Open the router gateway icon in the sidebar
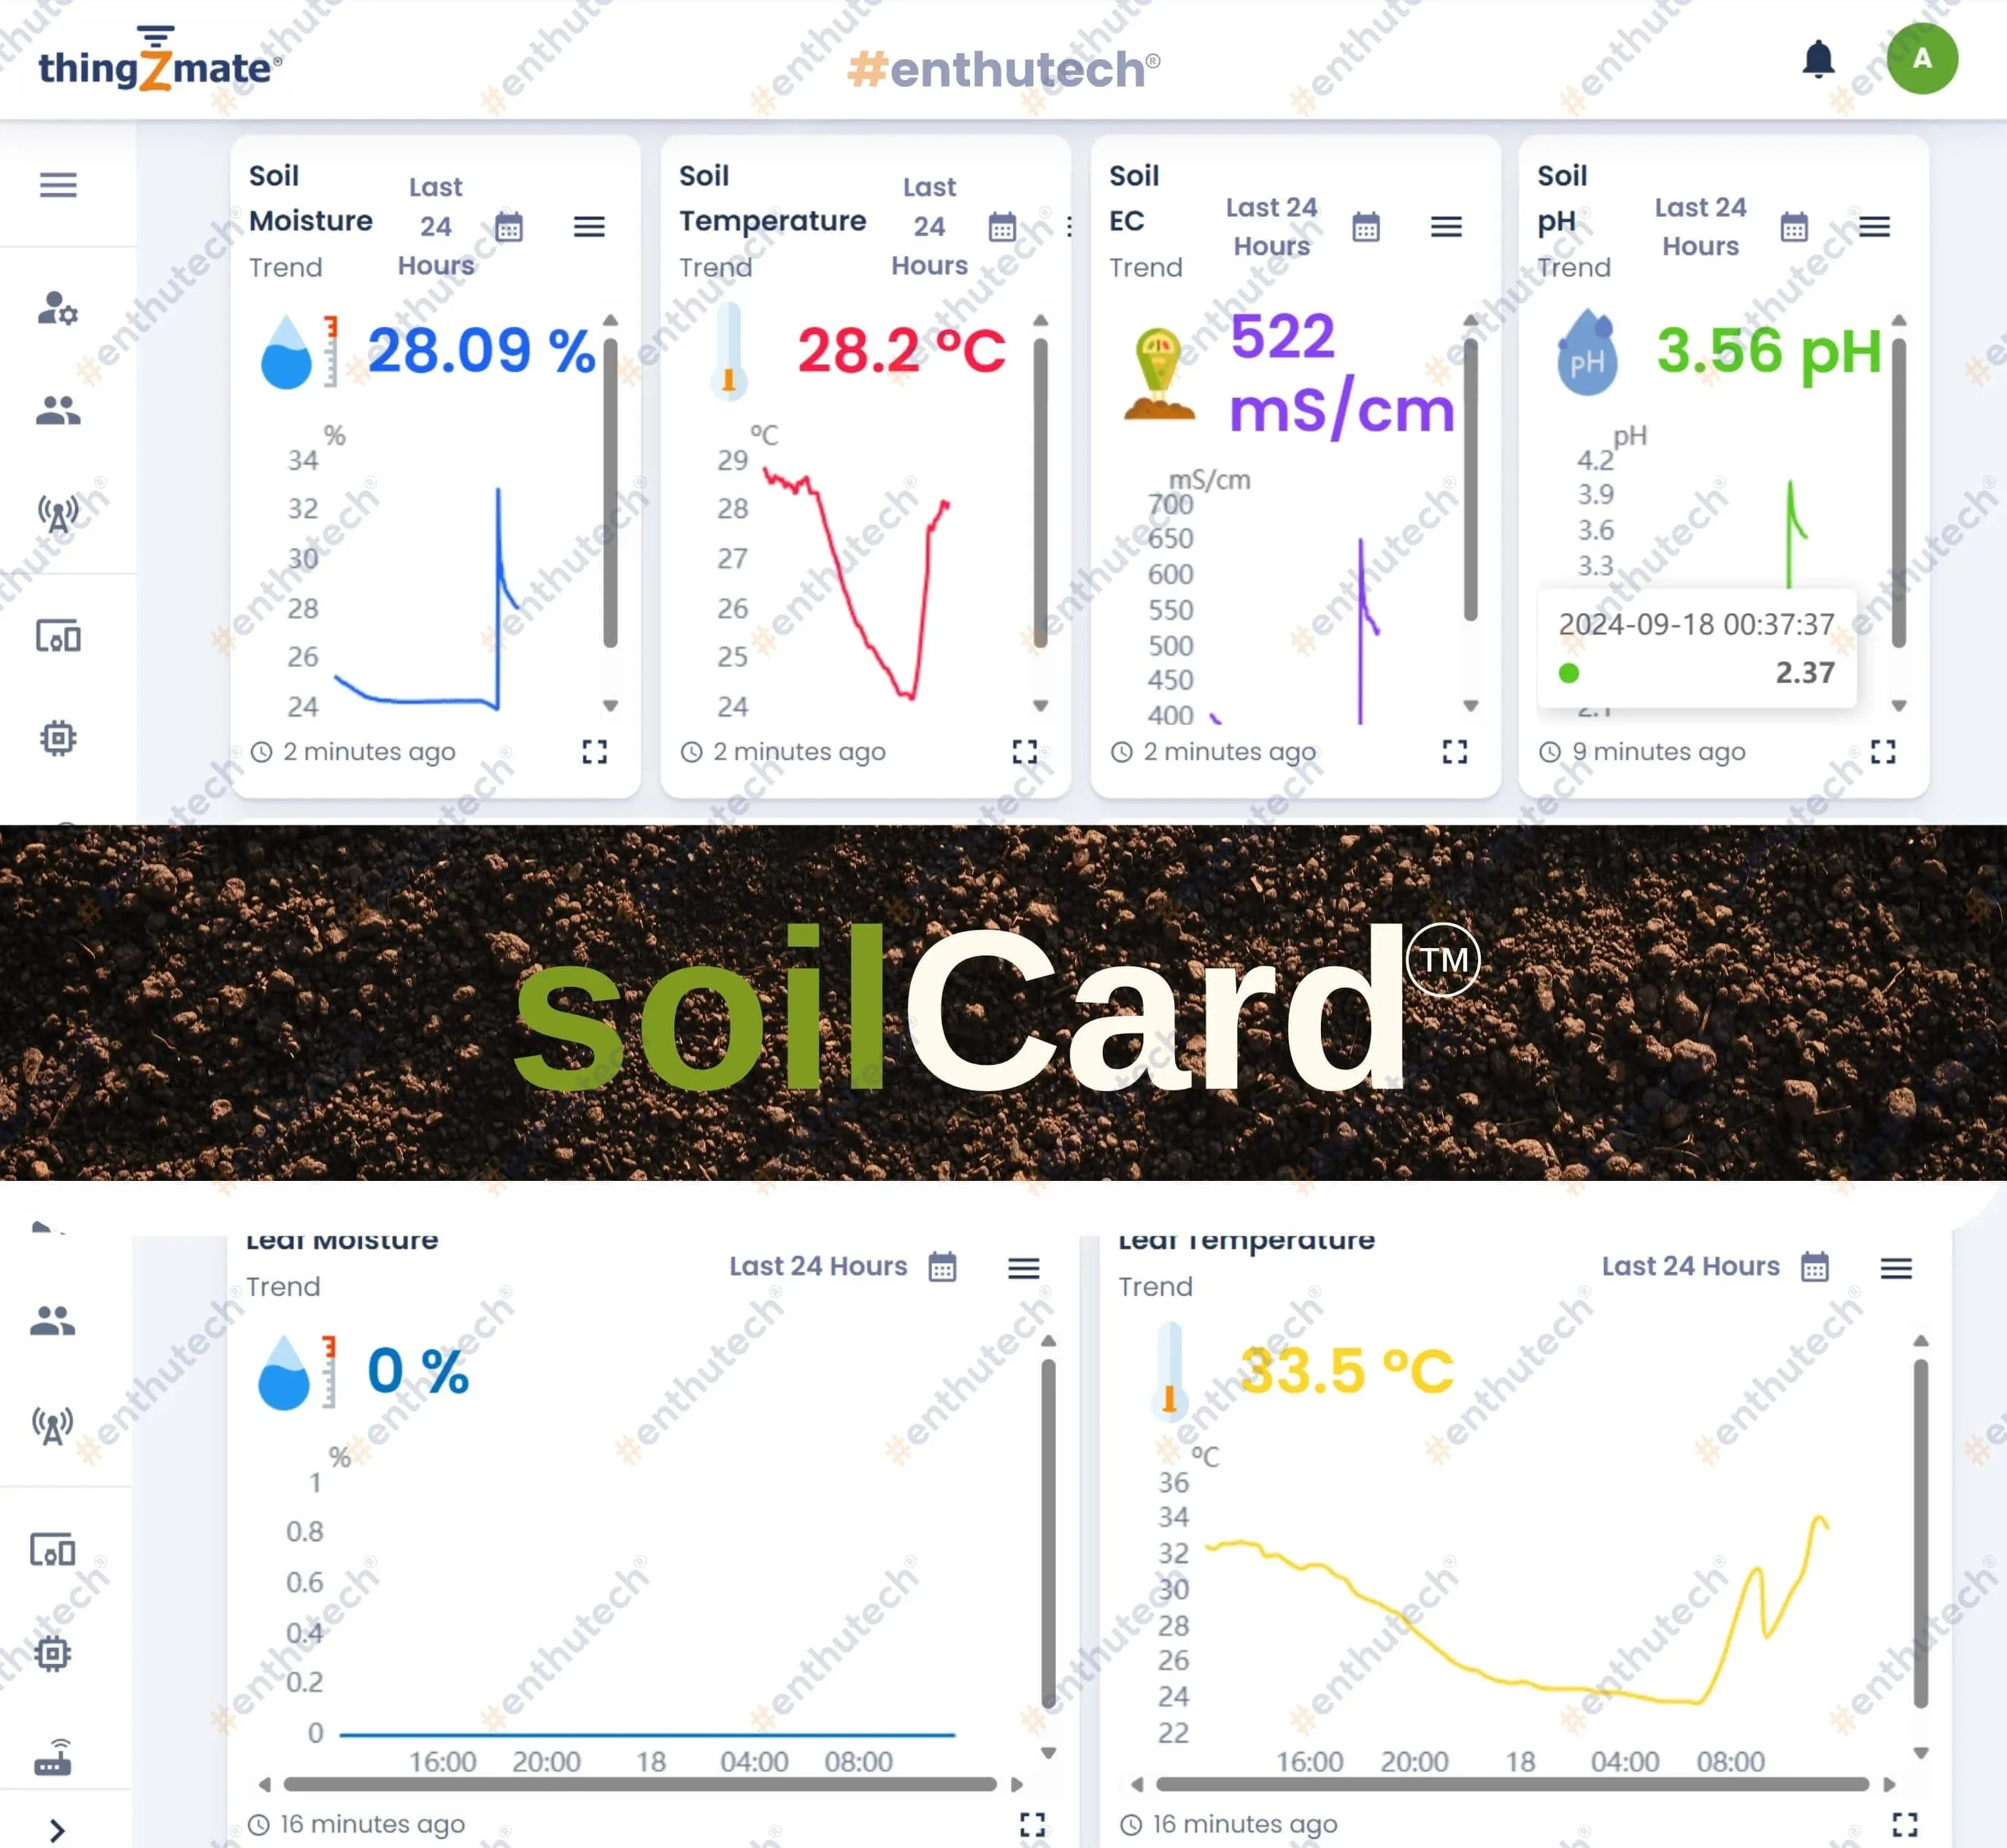2007x1848 pixels. coord(53,1757)
